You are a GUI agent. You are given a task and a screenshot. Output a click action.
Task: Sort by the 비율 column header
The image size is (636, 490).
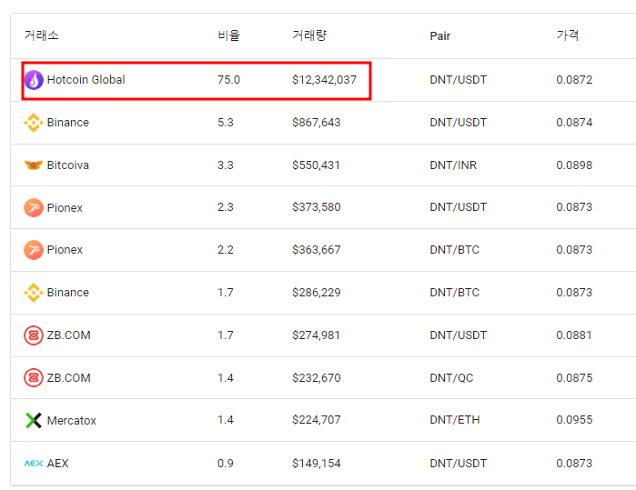pyautogui.click(x=228, y=35)
